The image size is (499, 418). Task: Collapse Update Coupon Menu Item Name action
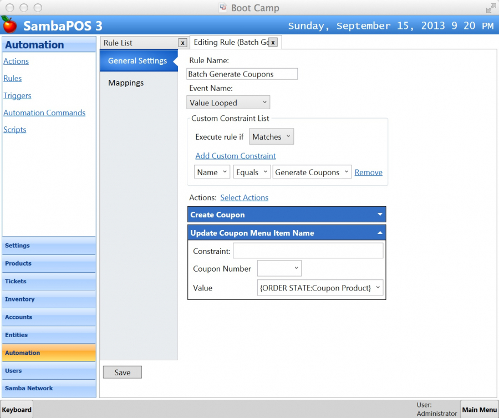(x=380, y=233)
